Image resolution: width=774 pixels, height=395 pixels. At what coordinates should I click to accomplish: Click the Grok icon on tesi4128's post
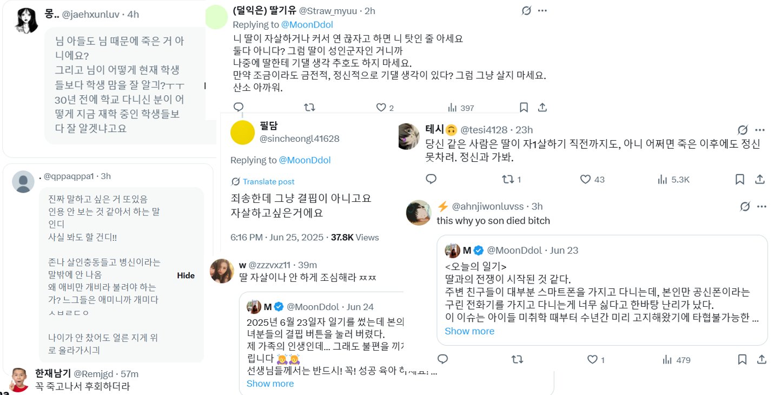pyautogui.click(x=743, y=130)
